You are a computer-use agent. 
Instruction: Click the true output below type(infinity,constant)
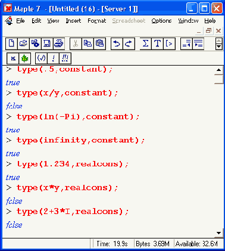(12, 154)
